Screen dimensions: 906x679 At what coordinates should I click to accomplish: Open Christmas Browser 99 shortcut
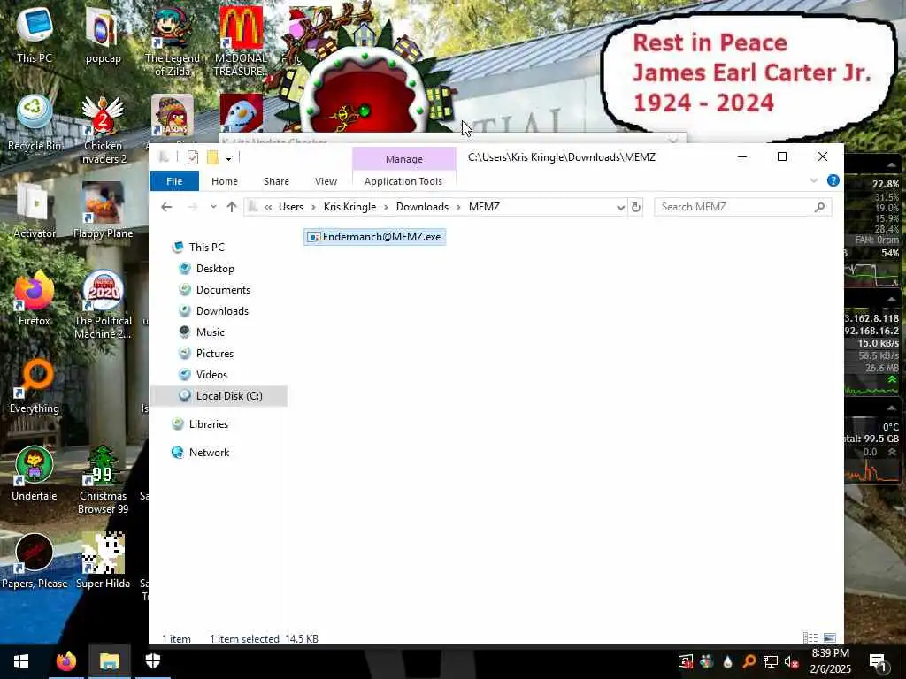point(103,480)
